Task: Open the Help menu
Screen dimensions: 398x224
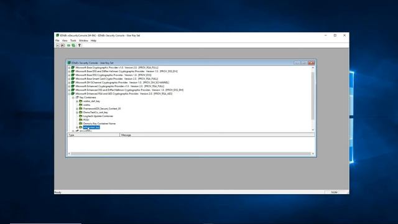Action: [93, 40]
